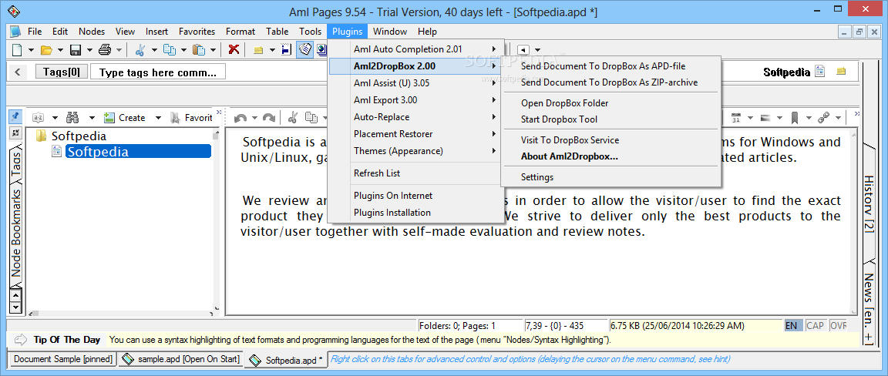Open the History [2] side tab

pyautogui.click(x=868, y=203)
